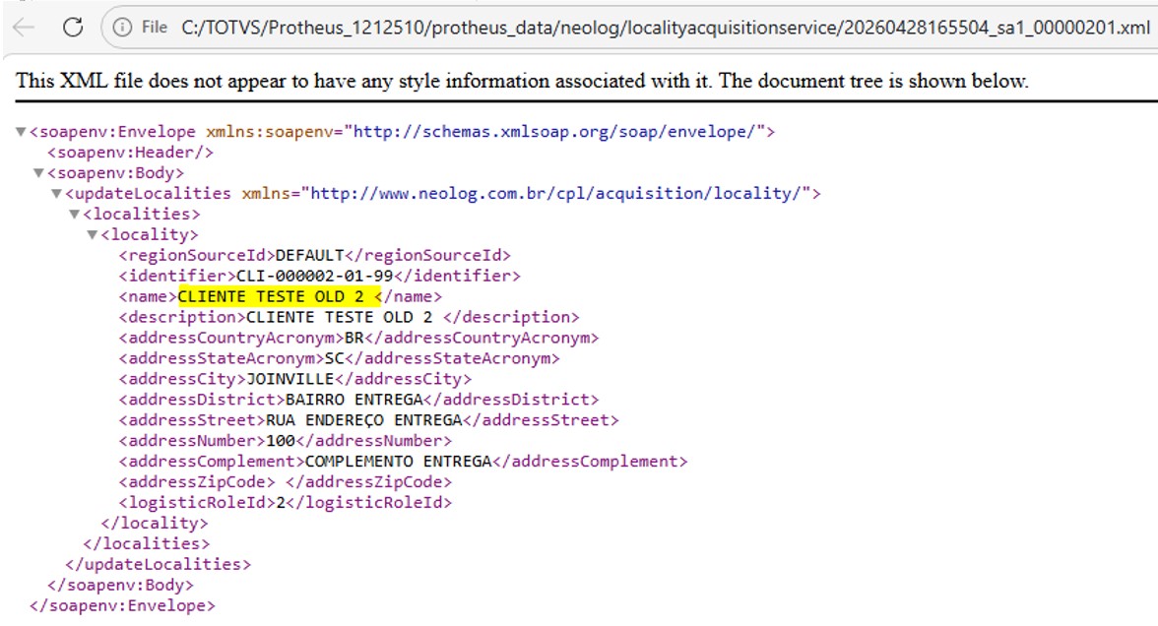Click addressNumber value 100
Viewport: 1158px width, 626px height.
coord(281,441)
